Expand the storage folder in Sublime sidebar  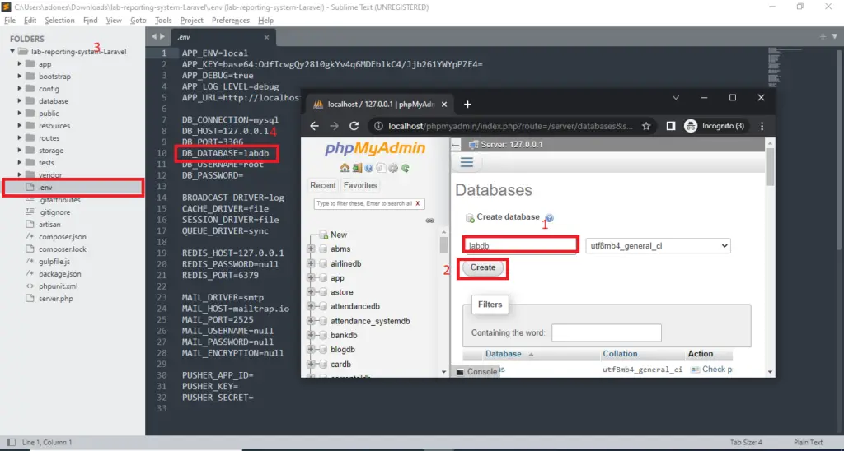pos(20,151)
